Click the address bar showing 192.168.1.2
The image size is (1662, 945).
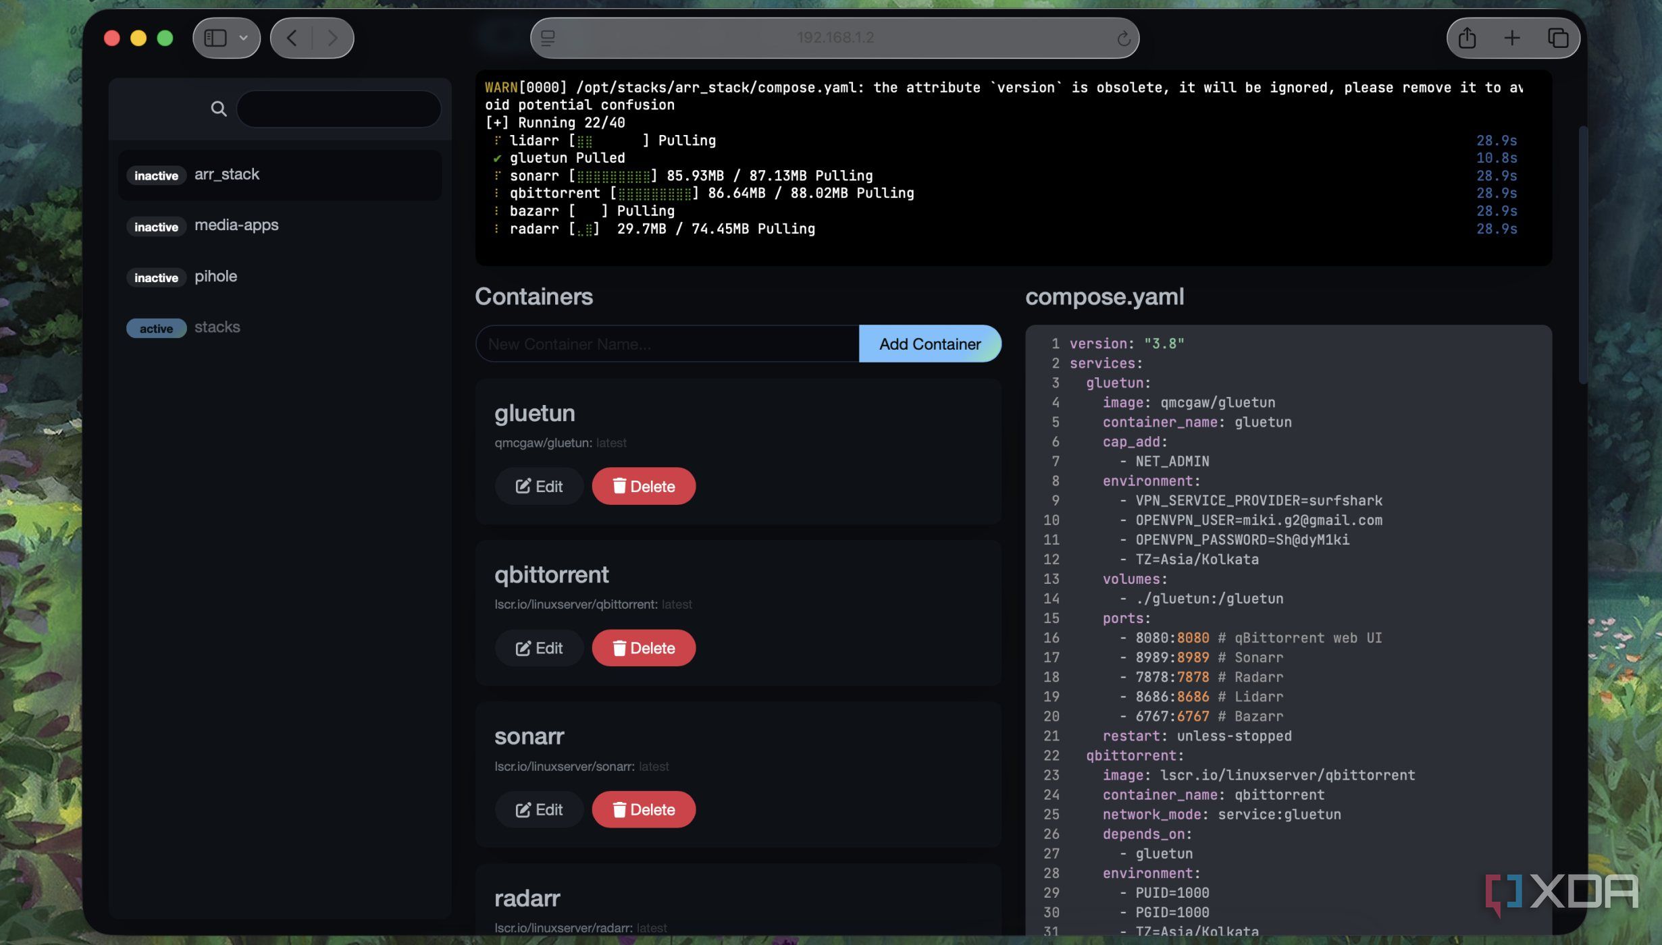[x=835, y=38]
